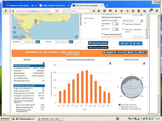This screenshot has width=162, height=121.
Task: Click the Azimut input field
Action: click(x=115, y=29)
